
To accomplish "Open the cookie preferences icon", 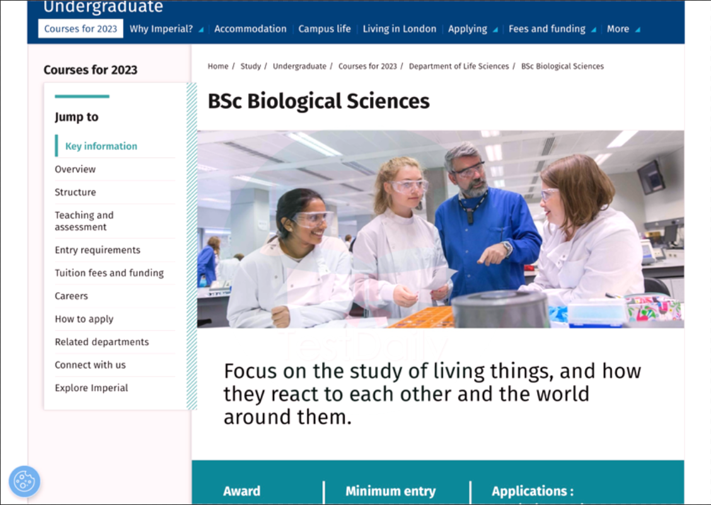I will click(25, 481).
